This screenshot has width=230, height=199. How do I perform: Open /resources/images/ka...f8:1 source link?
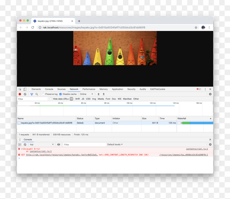click(x=183, y=155)
